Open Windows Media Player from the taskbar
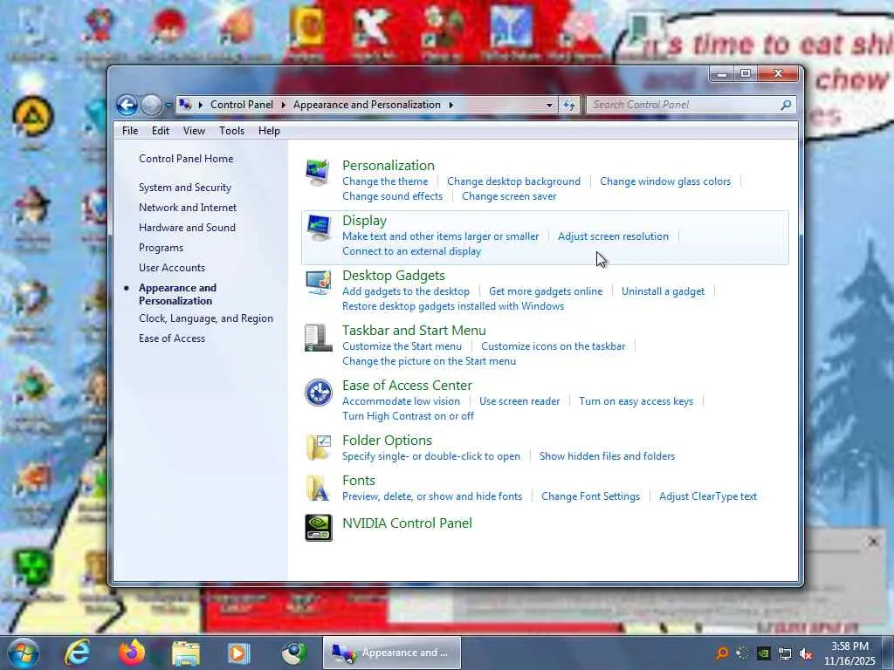Screen dimensions: 894x670 click(239, 653)
